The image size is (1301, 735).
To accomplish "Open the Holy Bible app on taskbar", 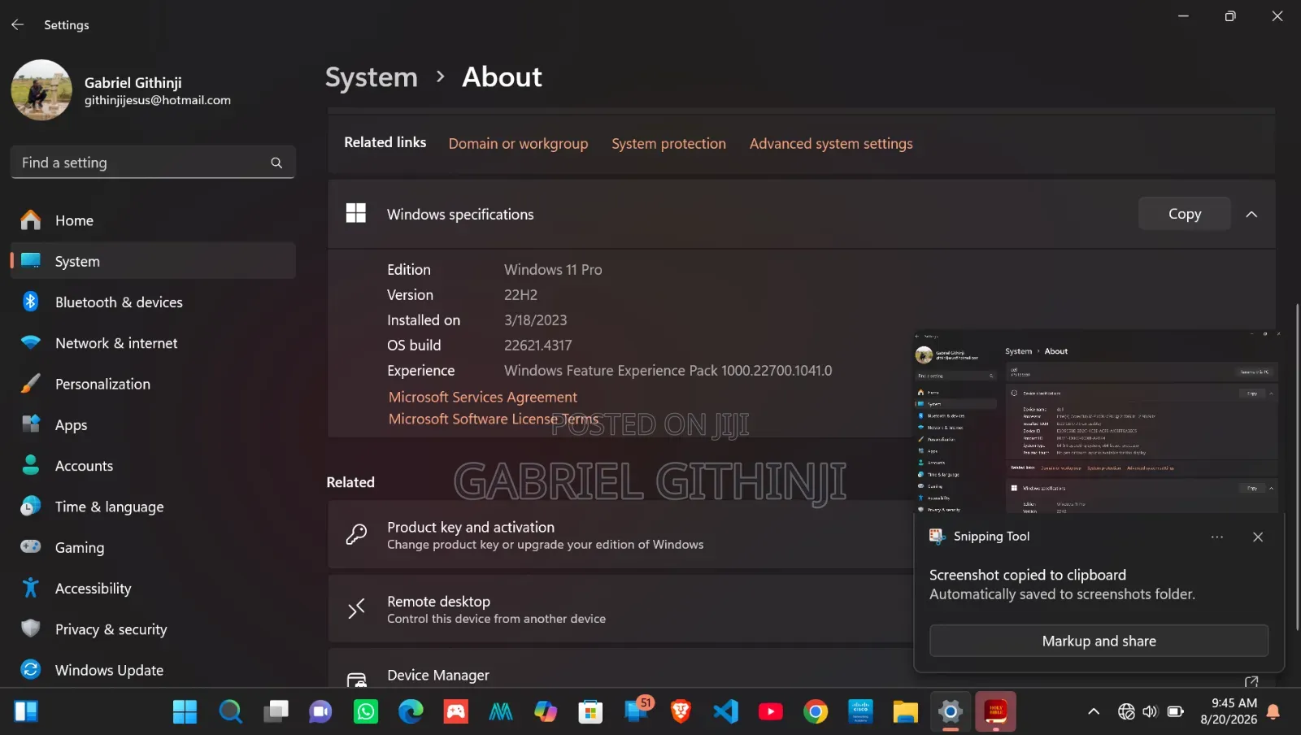I will (x=995, y=712).
